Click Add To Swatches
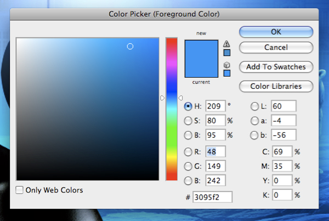 (276, 67)
